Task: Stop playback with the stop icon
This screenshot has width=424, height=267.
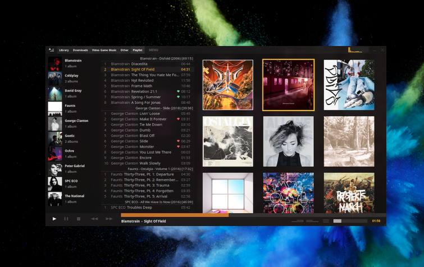Action: click(79, 219)
